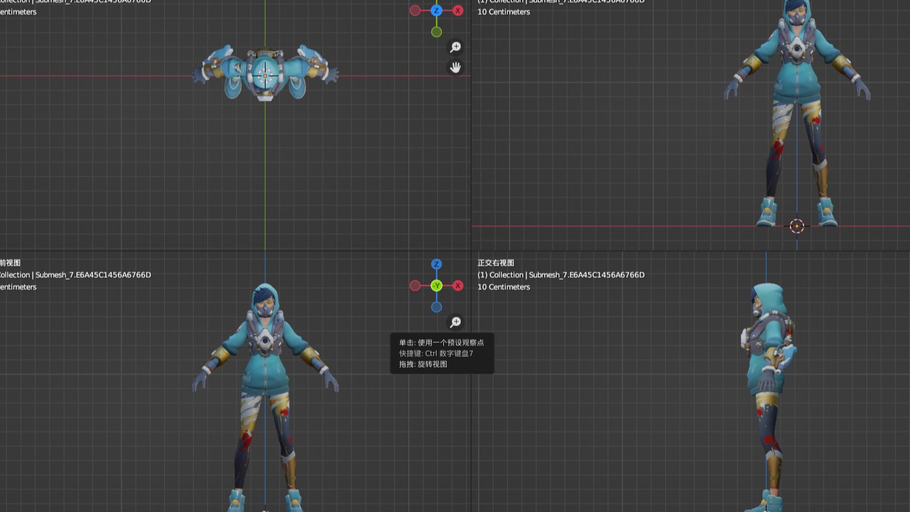Viewport: 910px width, 512px height.
Task: Click the zoom magnifier in the top-view viewport
Action: coord(455,47)
